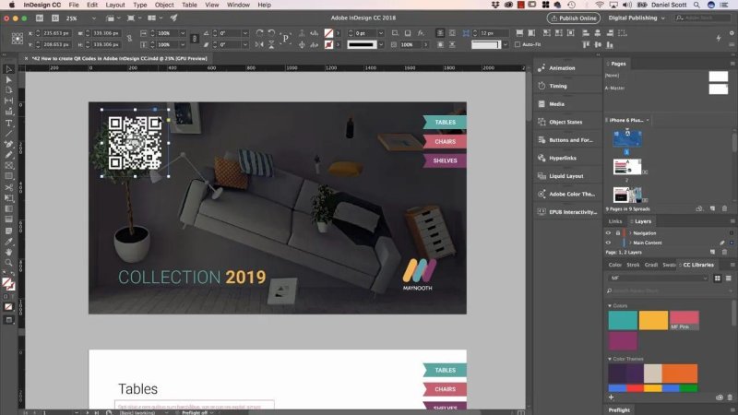This screenshot has width=738, height=415.
Task: Click the TABLES navigation button on page
Action: 445,123
